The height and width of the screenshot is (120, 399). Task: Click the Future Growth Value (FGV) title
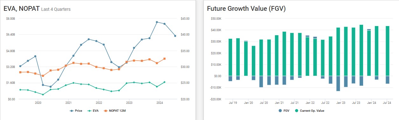point(246,9)
